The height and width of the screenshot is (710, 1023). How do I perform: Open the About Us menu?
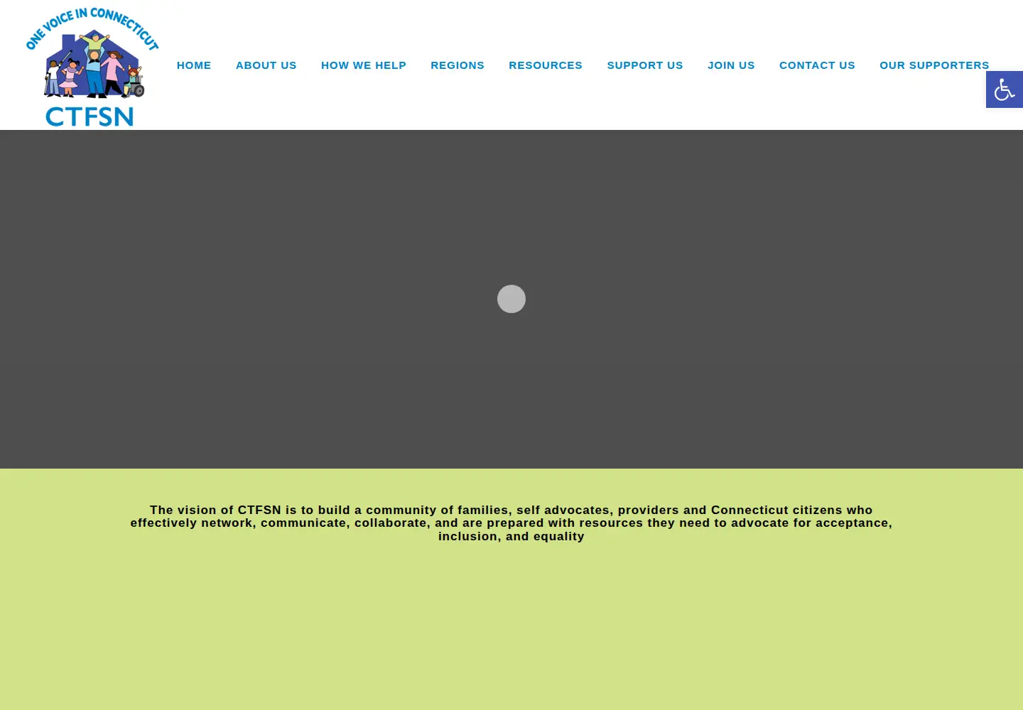click(x=266, y=65)
